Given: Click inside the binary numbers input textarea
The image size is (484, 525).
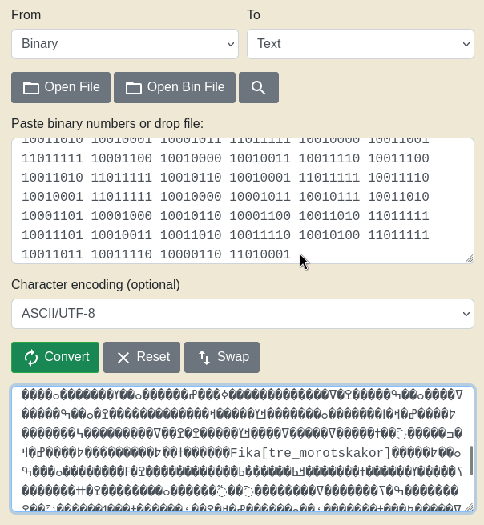Looking at the screenshot, I should (243, 201).
